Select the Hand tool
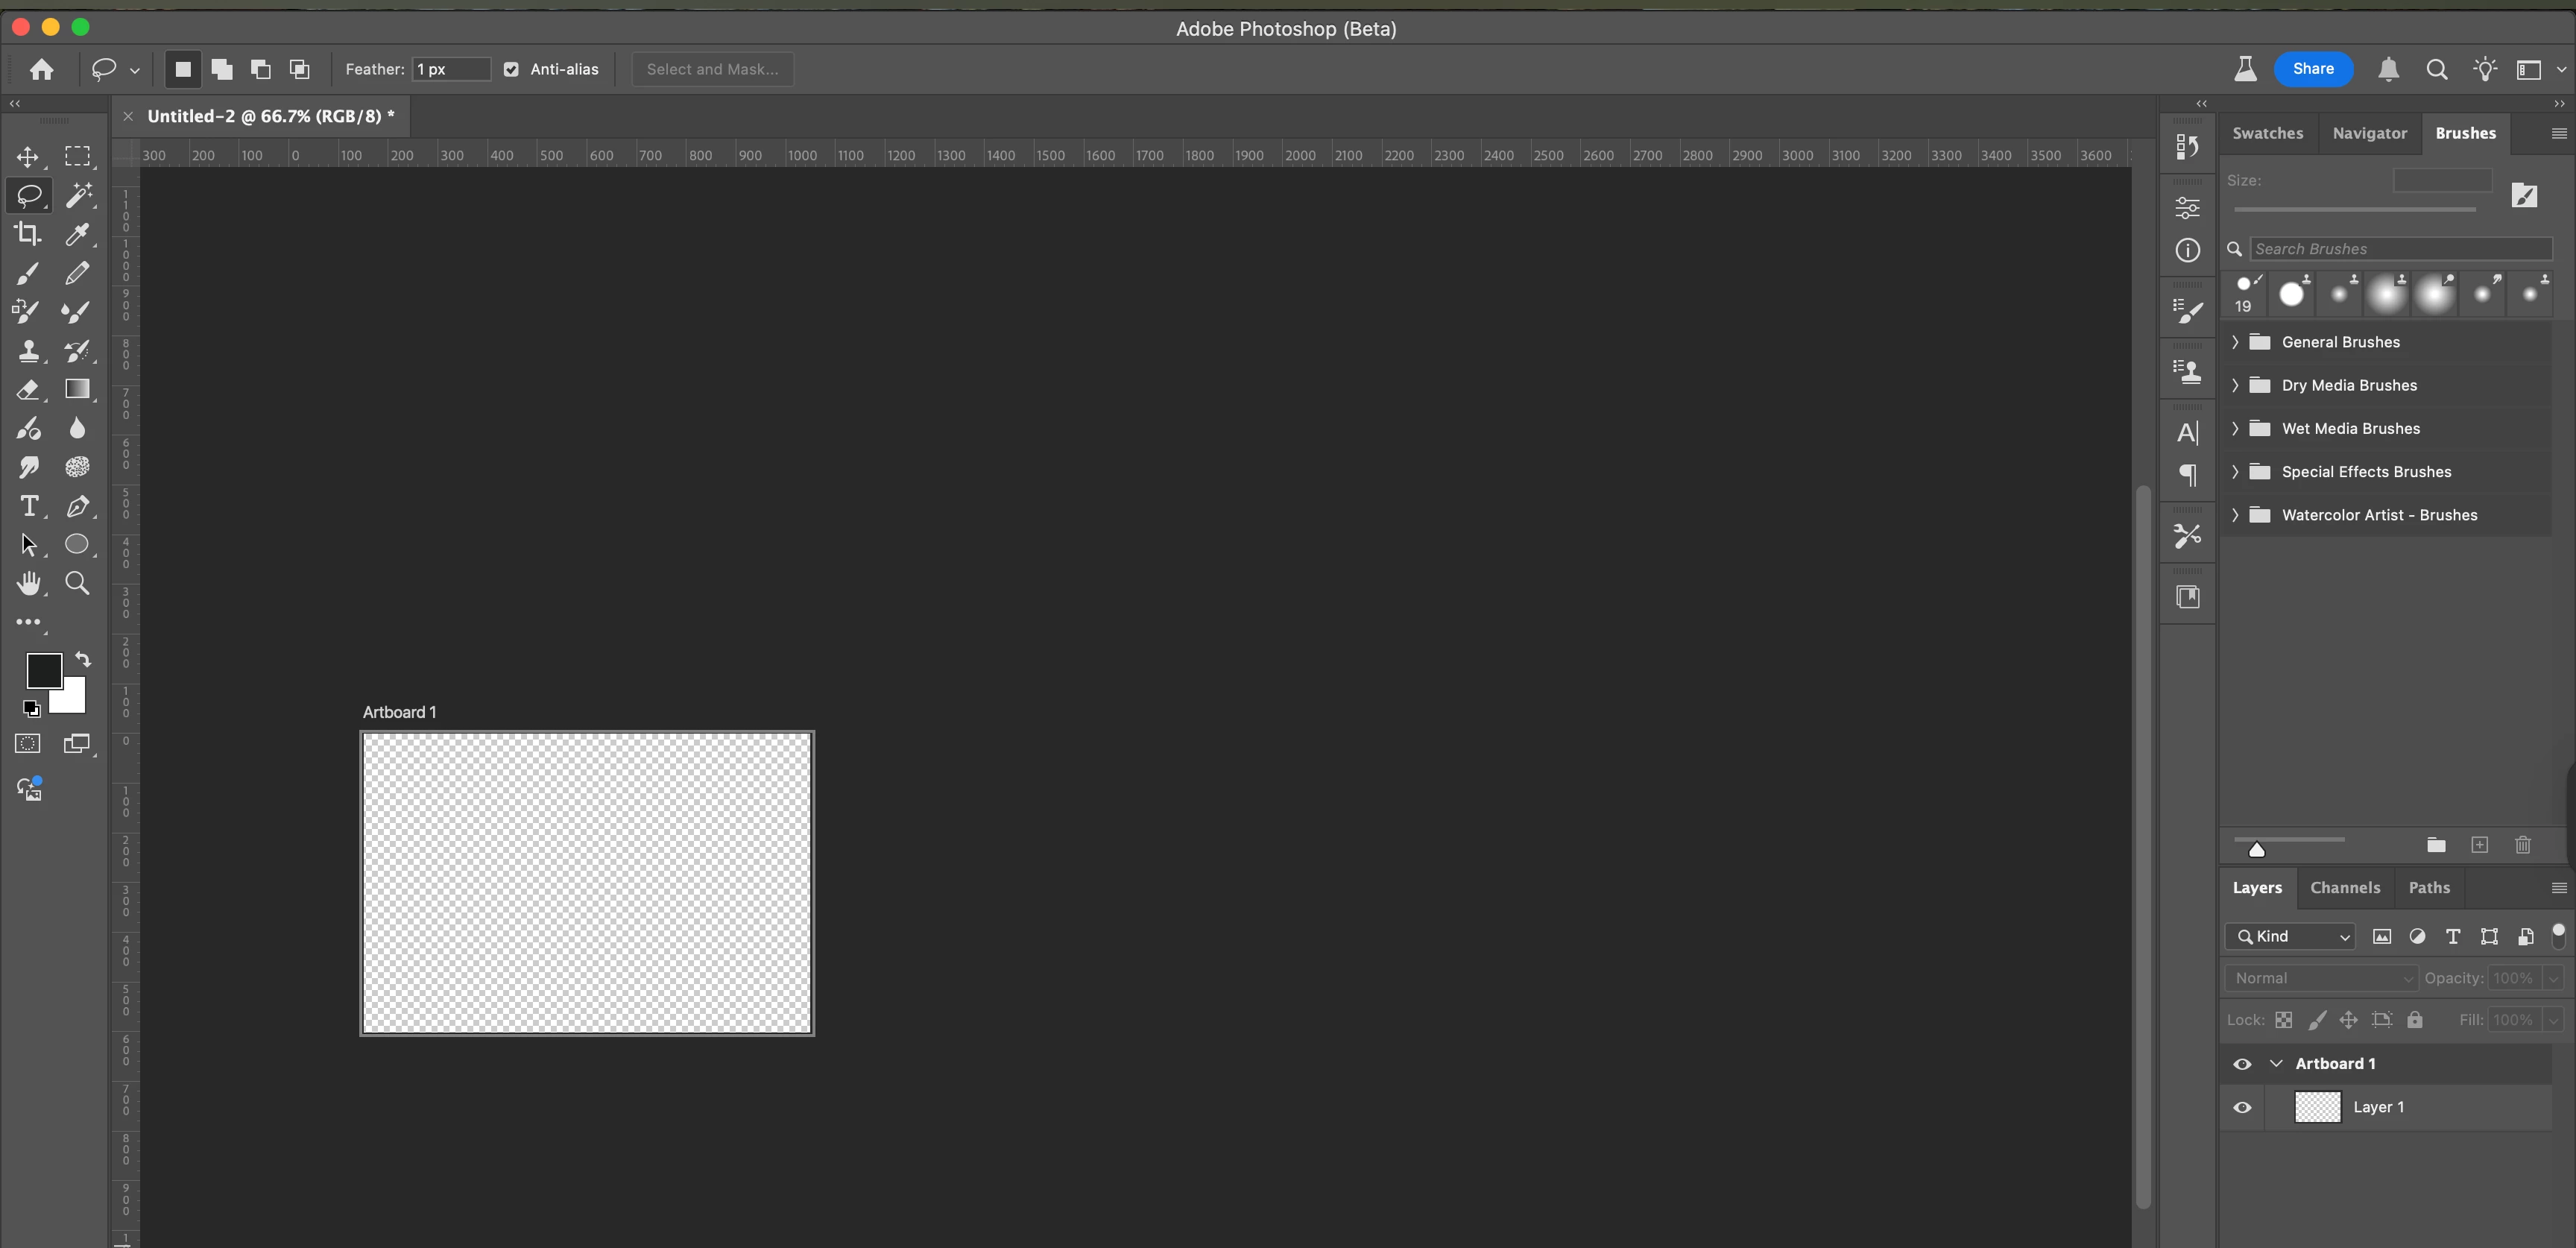Screen dimensions: 2576x1248 [28, 583]
